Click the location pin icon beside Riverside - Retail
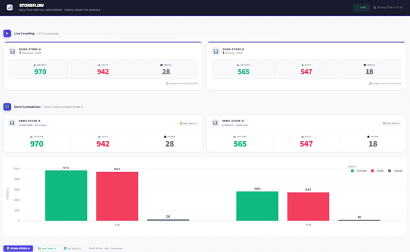Screen dimensions: 410x252 click(223, 53)
